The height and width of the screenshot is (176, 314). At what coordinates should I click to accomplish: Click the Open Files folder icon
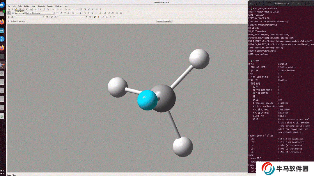tap(16, 9)
